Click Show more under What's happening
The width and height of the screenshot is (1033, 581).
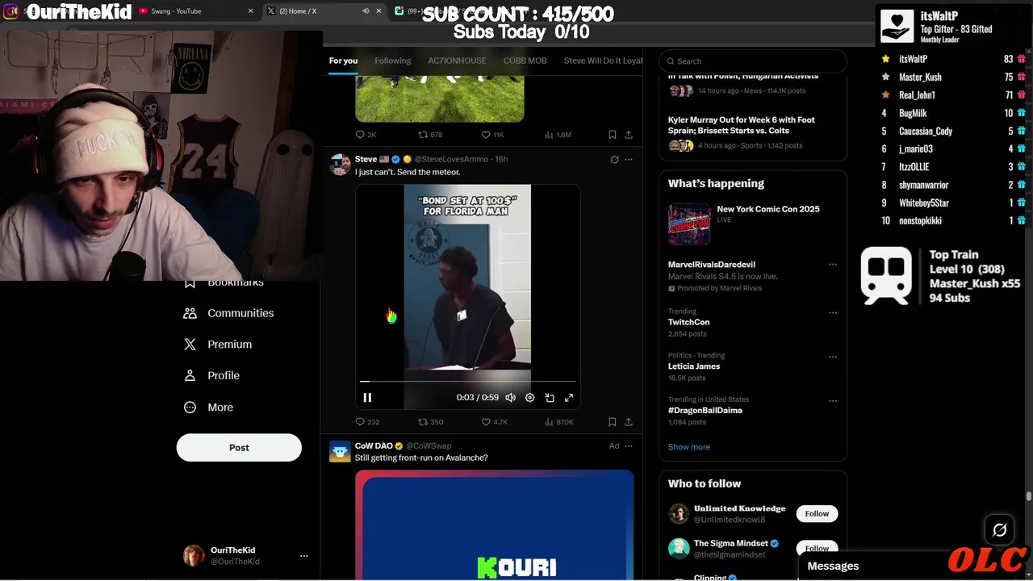click(x=689, y=447)
